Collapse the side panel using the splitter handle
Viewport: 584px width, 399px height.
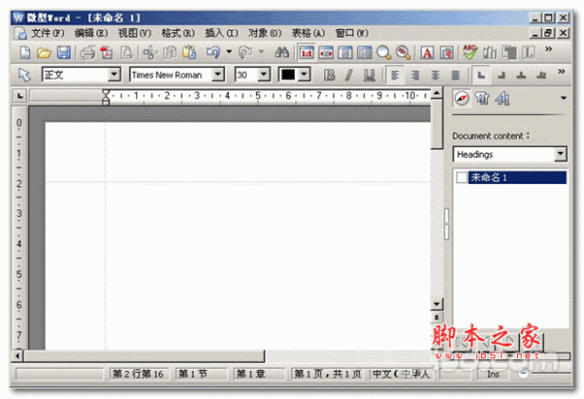447,224
